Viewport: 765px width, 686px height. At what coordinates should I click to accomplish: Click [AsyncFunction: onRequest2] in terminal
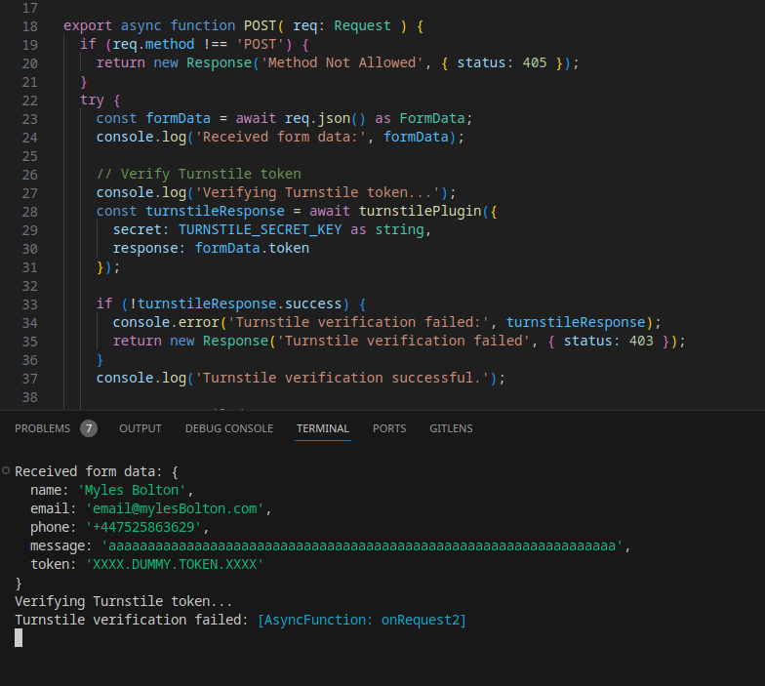(362, 620)
